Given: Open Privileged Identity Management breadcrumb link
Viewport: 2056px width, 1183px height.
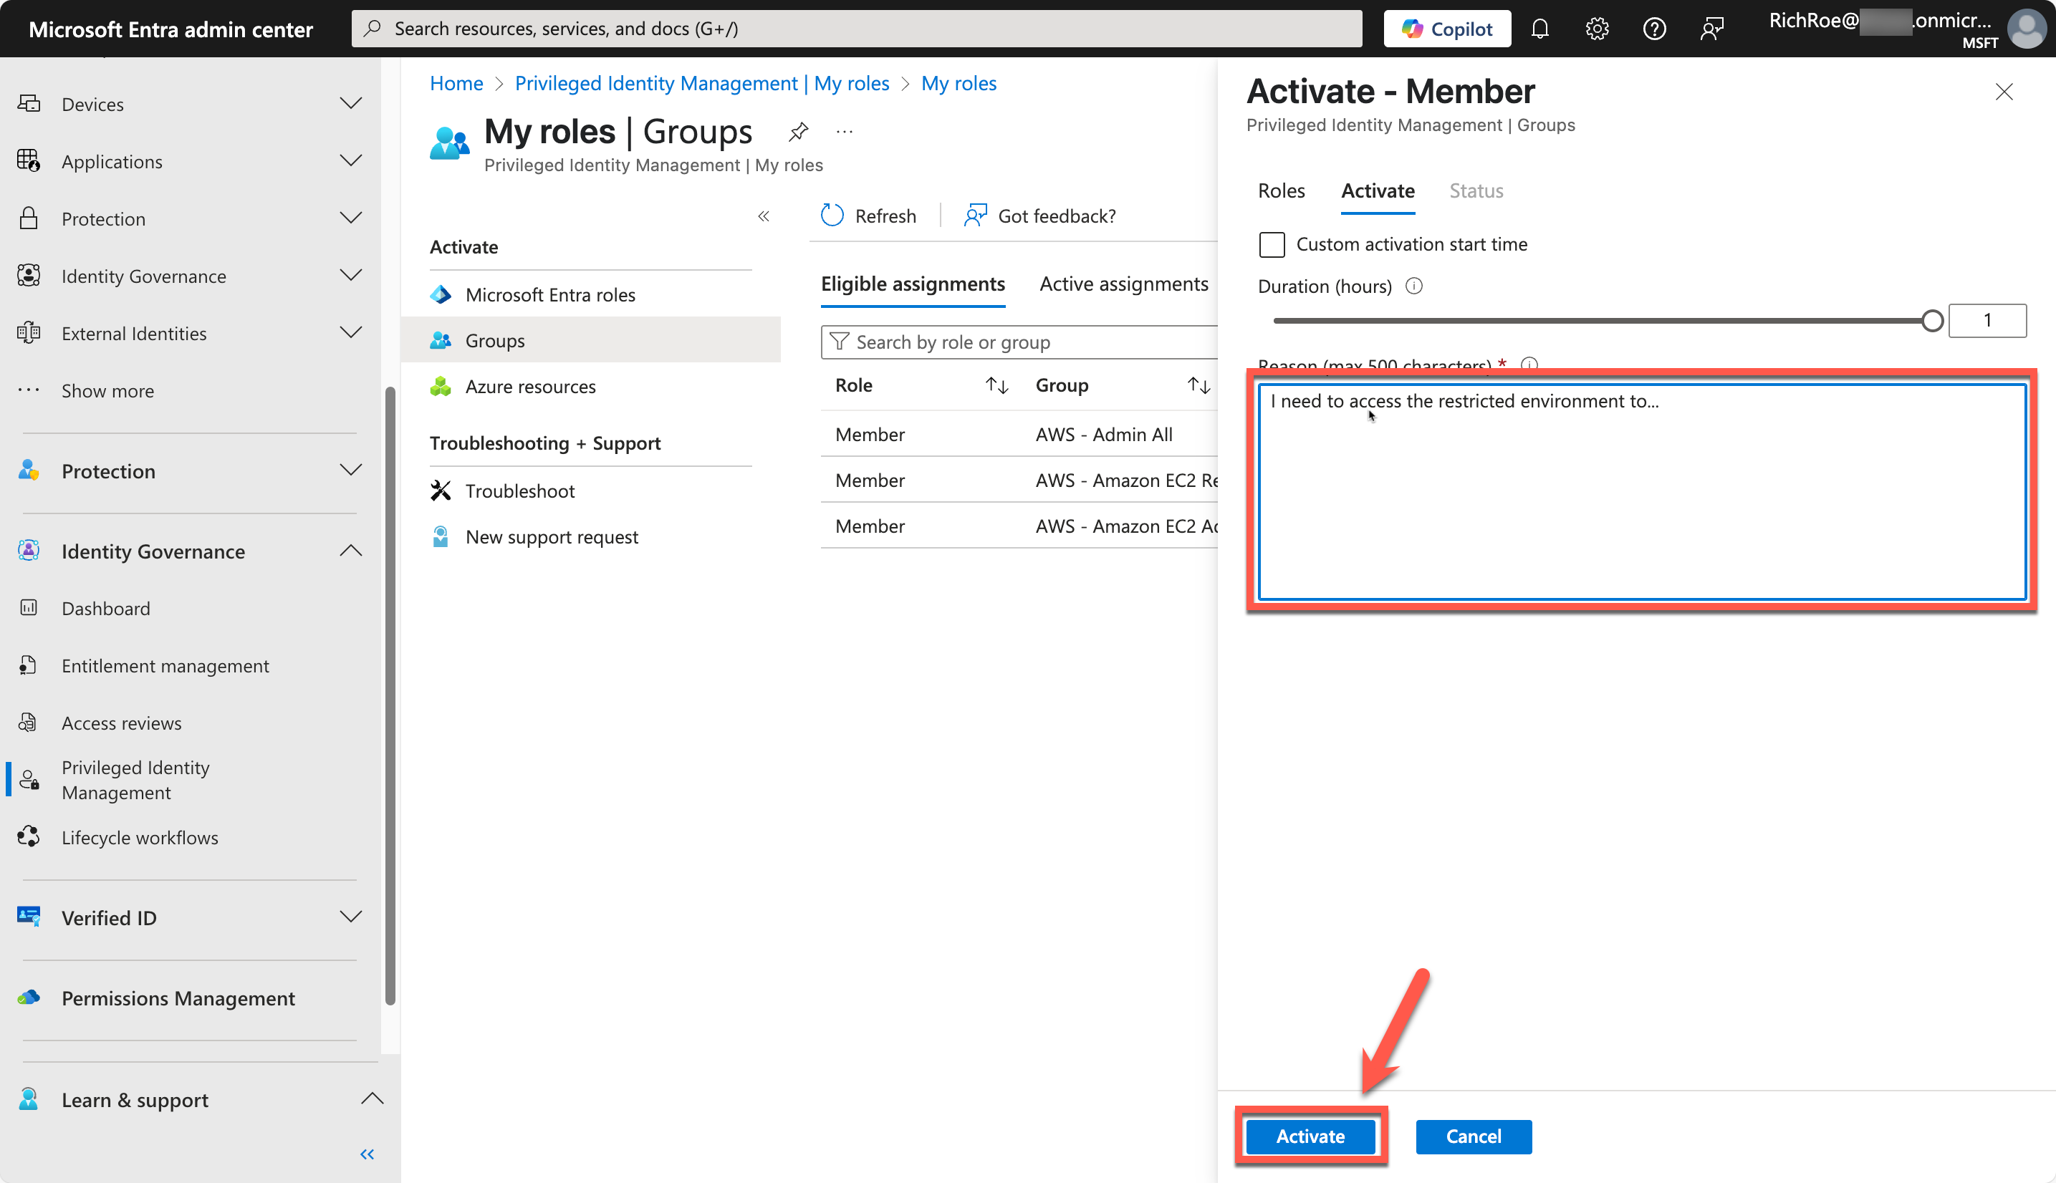Looking at the screenshot, I should [701, 84].
